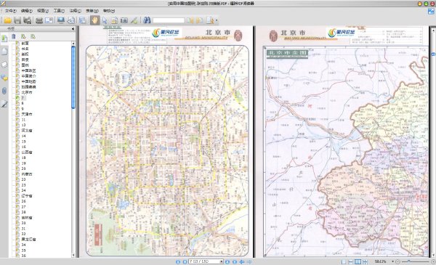Screen dimensions: 436x265
Task: Select the Snapshot camera tool
Action: (124, 20)
